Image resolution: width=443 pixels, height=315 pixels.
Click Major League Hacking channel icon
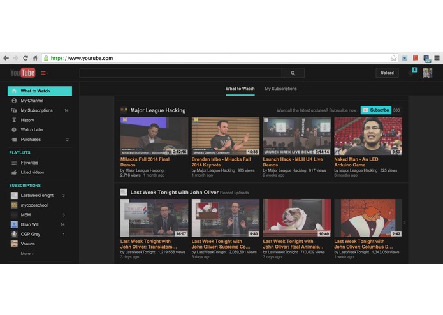124,110
